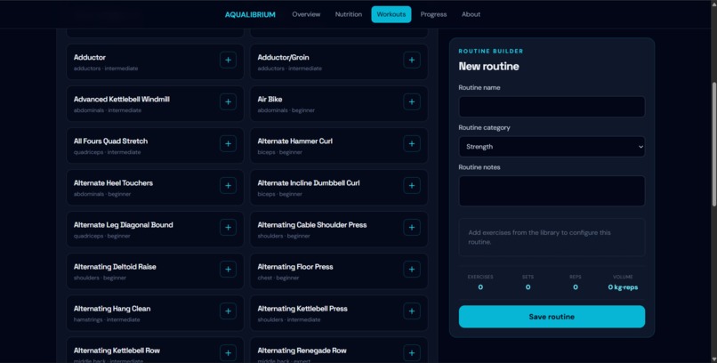This screenshot has height=363, width=717.
Task: Add Alternating Deltoid Raise to the routine
Action: tap(229, 270)
